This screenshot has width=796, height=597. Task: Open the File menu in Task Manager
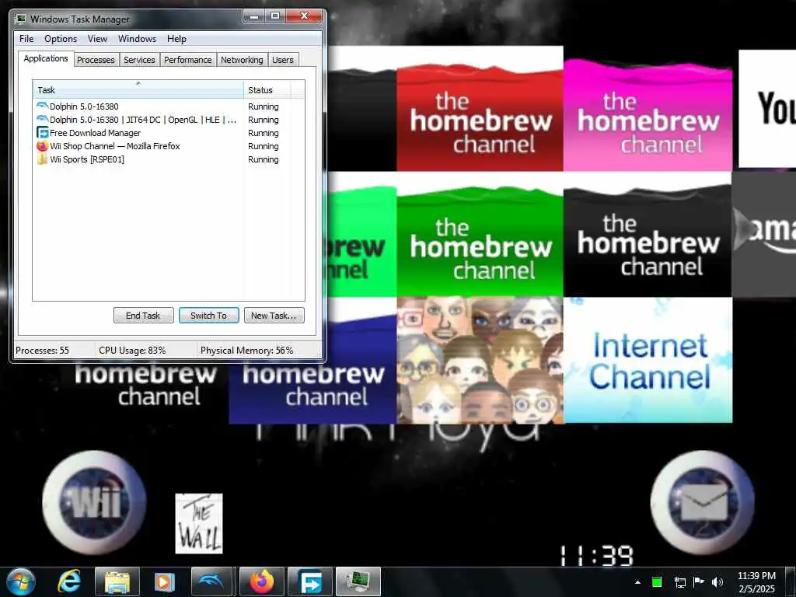click(x=26, y=39)
